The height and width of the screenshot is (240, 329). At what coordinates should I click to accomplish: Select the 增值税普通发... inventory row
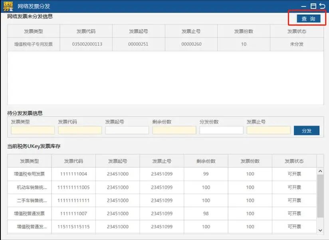(162, 226)
